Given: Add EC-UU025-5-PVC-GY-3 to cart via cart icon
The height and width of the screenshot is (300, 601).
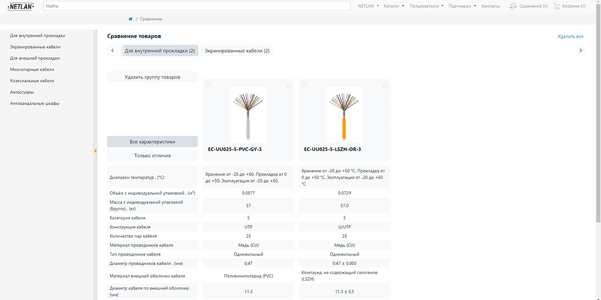Looking at the screenshot, I should pos(288,85).
